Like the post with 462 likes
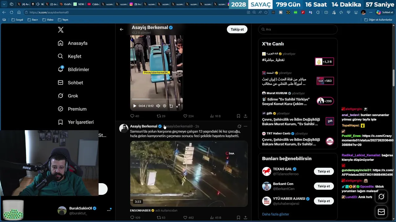This screenshot has width=396, height=222. (x=188, y=217)
